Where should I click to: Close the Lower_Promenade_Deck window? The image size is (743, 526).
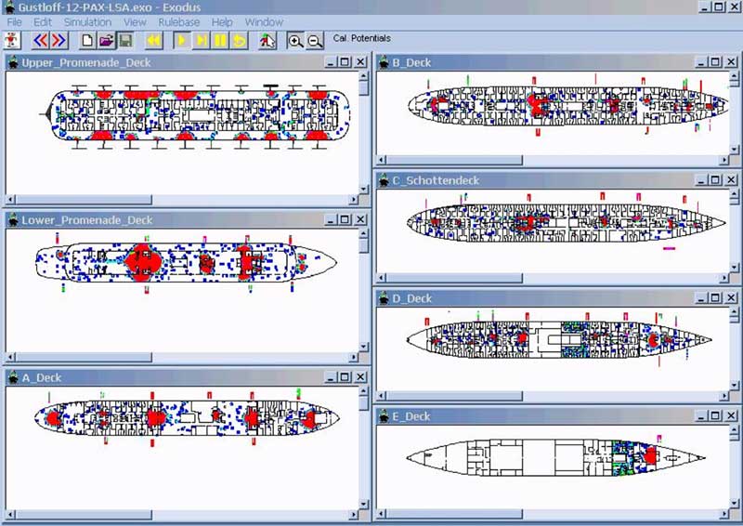(x=360, y=219)
